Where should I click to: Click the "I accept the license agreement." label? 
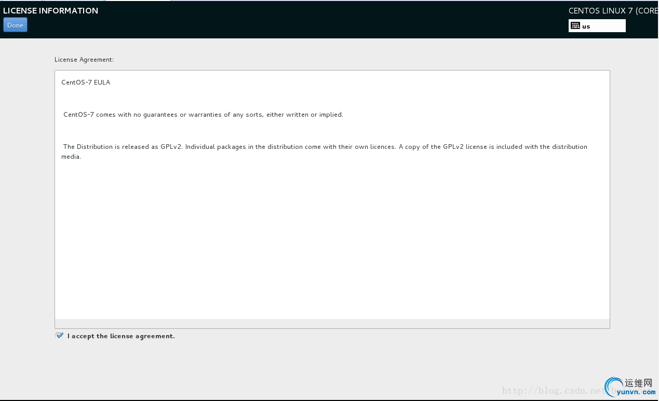pos(121,336)
